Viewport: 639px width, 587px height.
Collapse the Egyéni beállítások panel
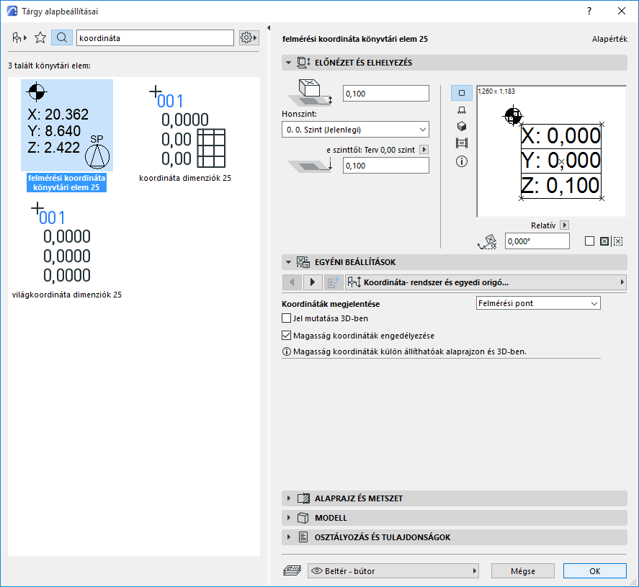pyautogui.click(x=289, y=262)
